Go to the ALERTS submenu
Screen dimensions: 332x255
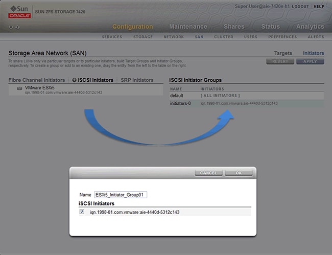click(x=316, y=37)
